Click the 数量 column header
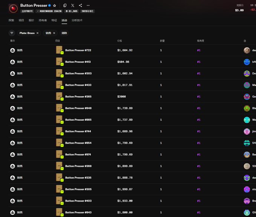The height and width of the screenshot is (217, 256). (162, 41)
